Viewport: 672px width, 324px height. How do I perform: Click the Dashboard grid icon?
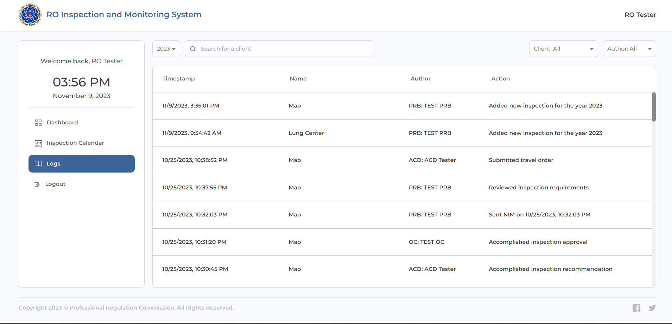coord(38,123)
